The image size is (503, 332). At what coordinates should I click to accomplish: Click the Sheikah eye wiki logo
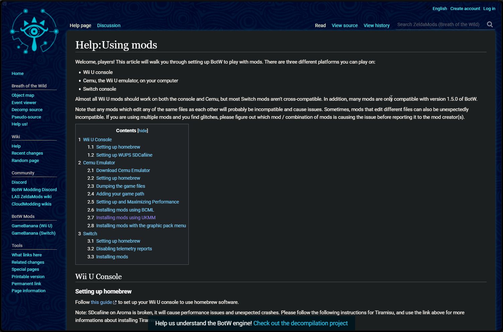34,31
